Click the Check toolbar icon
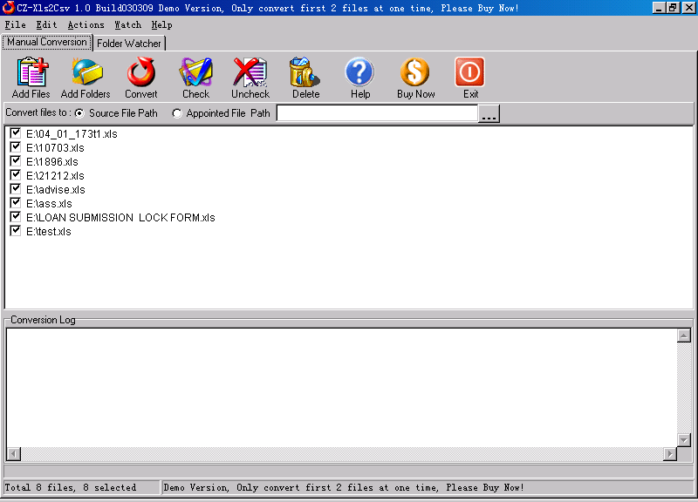 coord(195,72)
